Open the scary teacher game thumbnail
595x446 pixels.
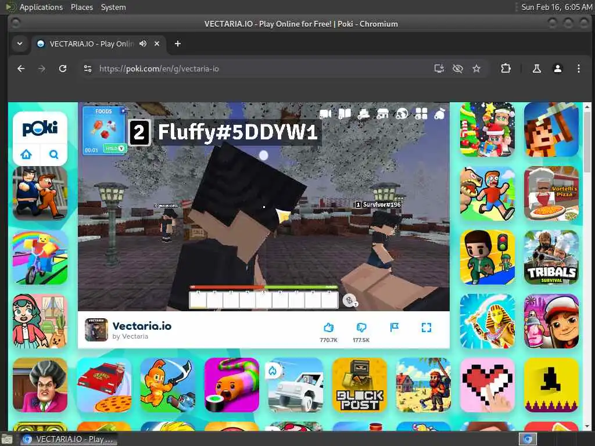[40, 385]
